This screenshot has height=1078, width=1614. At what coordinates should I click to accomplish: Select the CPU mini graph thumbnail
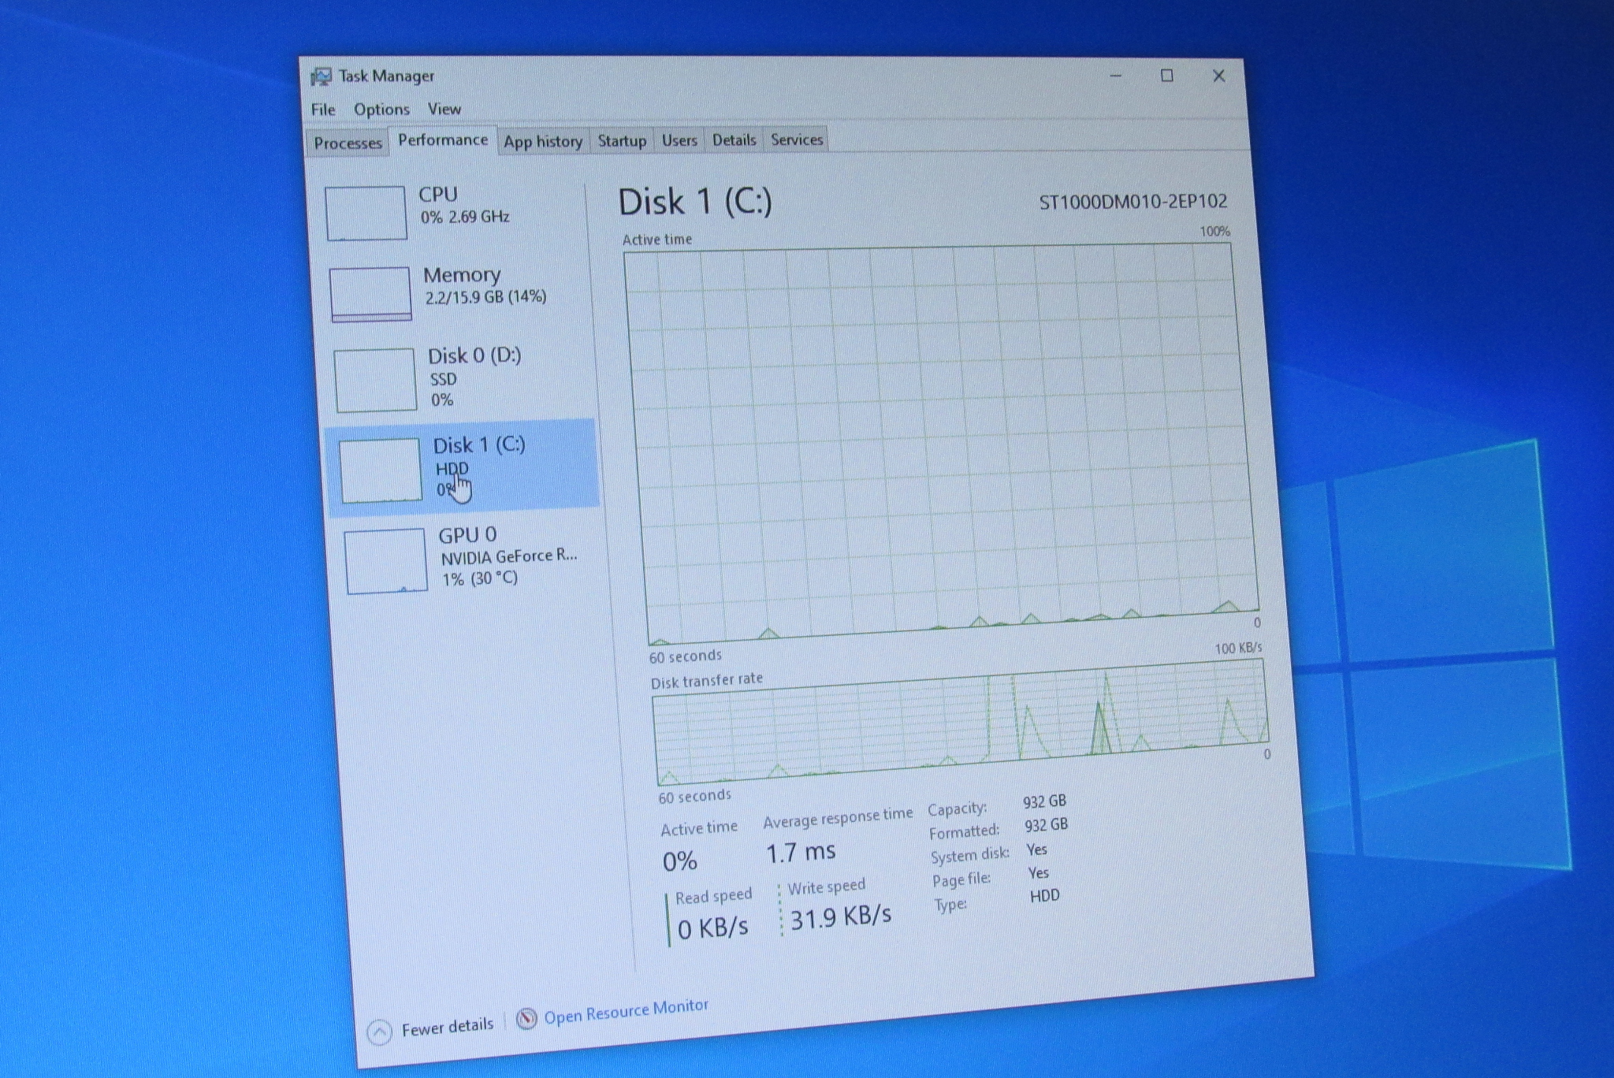point(366,213)
